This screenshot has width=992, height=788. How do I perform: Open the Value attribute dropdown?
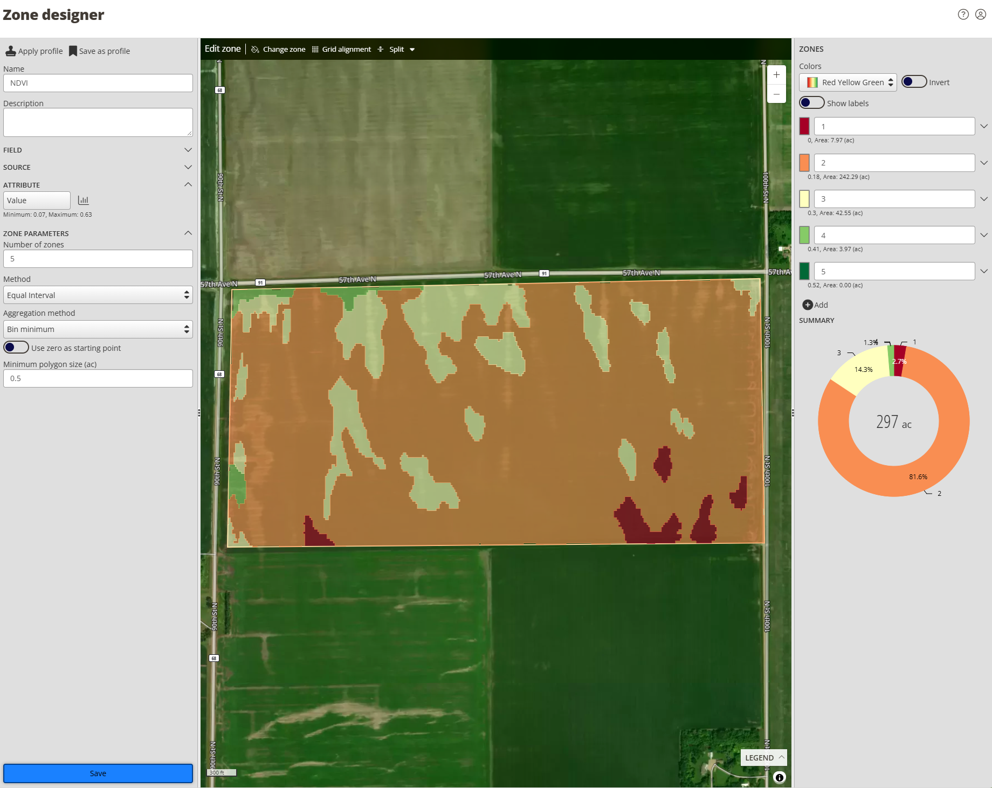point(37,201)
